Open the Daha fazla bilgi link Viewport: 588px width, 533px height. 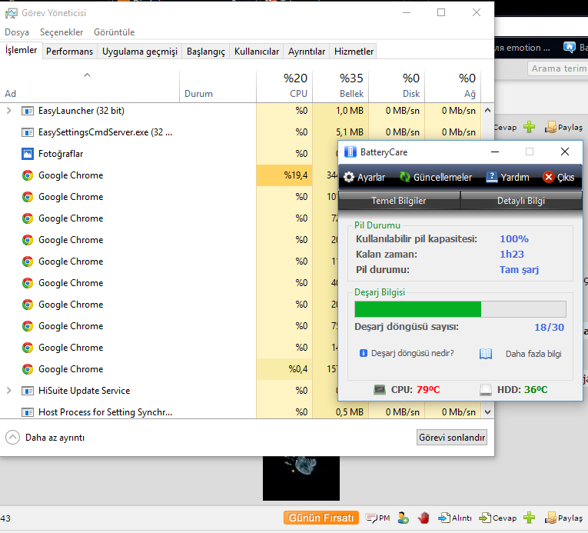[x=533, y=354]
